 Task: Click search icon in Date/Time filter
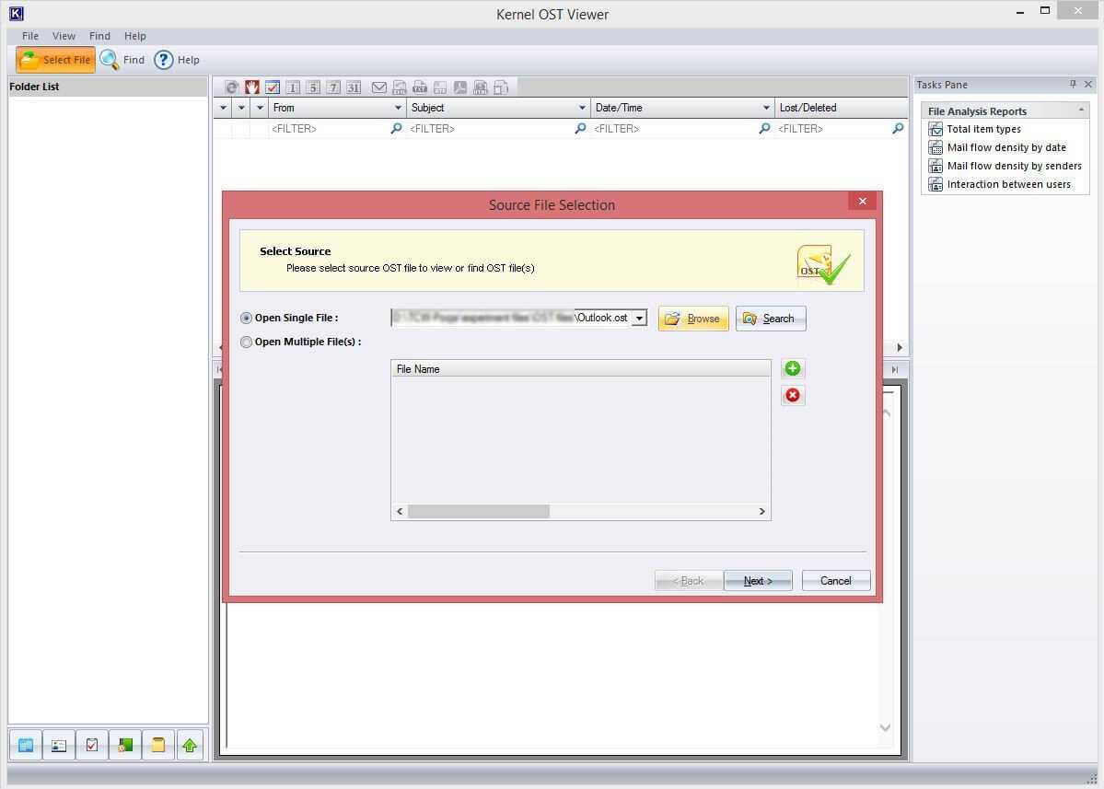tap(764, 129)
